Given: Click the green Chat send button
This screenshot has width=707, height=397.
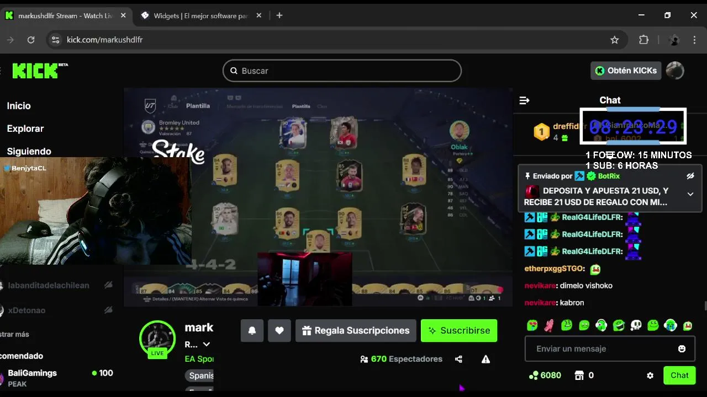Looking at the screenshot, I should pos(679,375).
